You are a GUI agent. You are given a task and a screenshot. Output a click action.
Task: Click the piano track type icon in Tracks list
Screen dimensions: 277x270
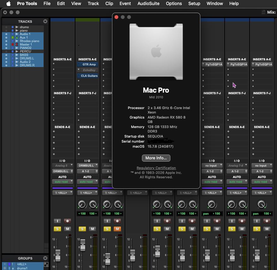click(17, 31)
